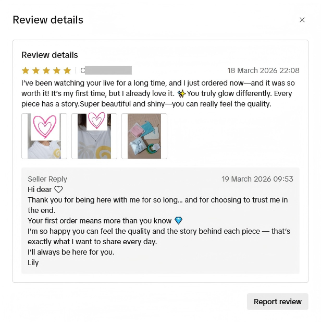321x322 pixels.
Task: Select the third gold rating star
Action: [46, 70]
